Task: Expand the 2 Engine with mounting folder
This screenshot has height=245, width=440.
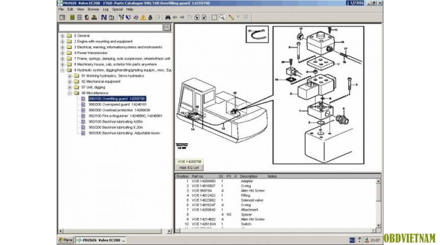Action: tap(63, 41)
